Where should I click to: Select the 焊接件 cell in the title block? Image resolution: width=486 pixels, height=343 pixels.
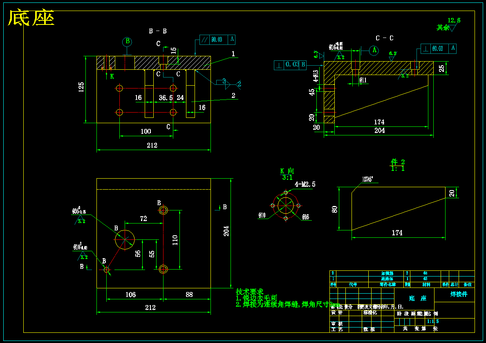459,294
